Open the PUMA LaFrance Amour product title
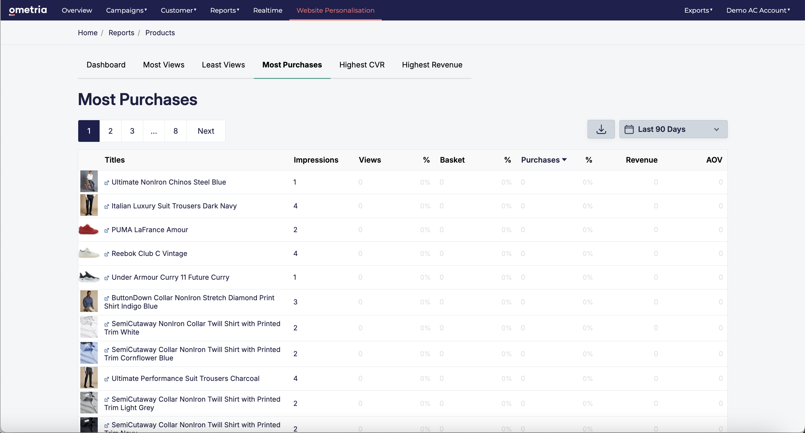Screen dimensions: 805x433 [x=150, y=230]
